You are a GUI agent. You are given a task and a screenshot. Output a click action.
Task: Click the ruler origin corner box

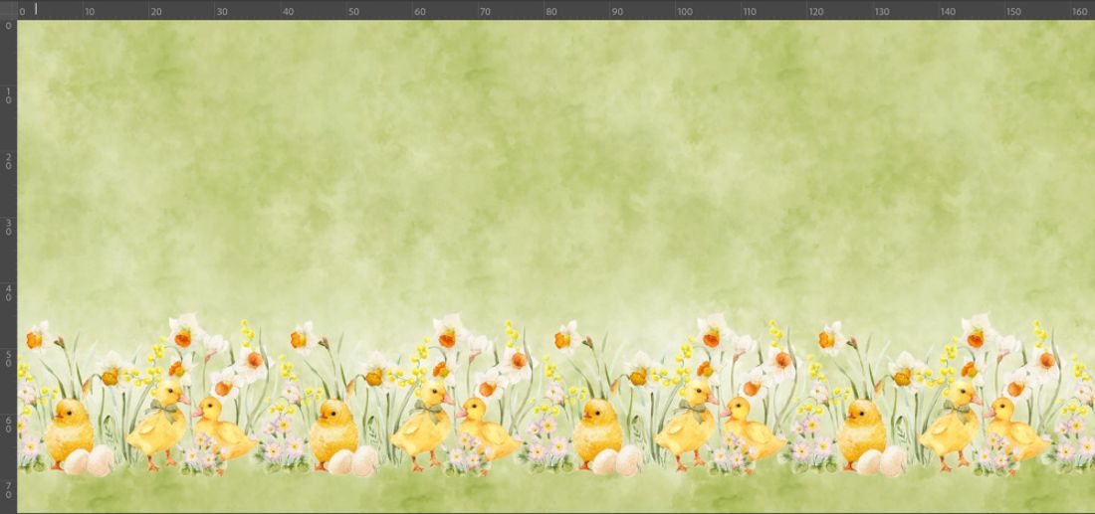(x=8, y=9)
